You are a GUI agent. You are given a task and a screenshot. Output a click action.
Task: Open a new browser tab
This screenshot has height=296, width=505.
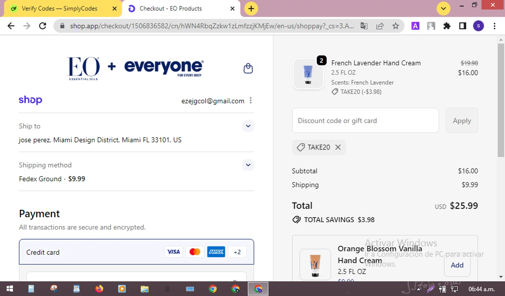(x=251, y=8)
